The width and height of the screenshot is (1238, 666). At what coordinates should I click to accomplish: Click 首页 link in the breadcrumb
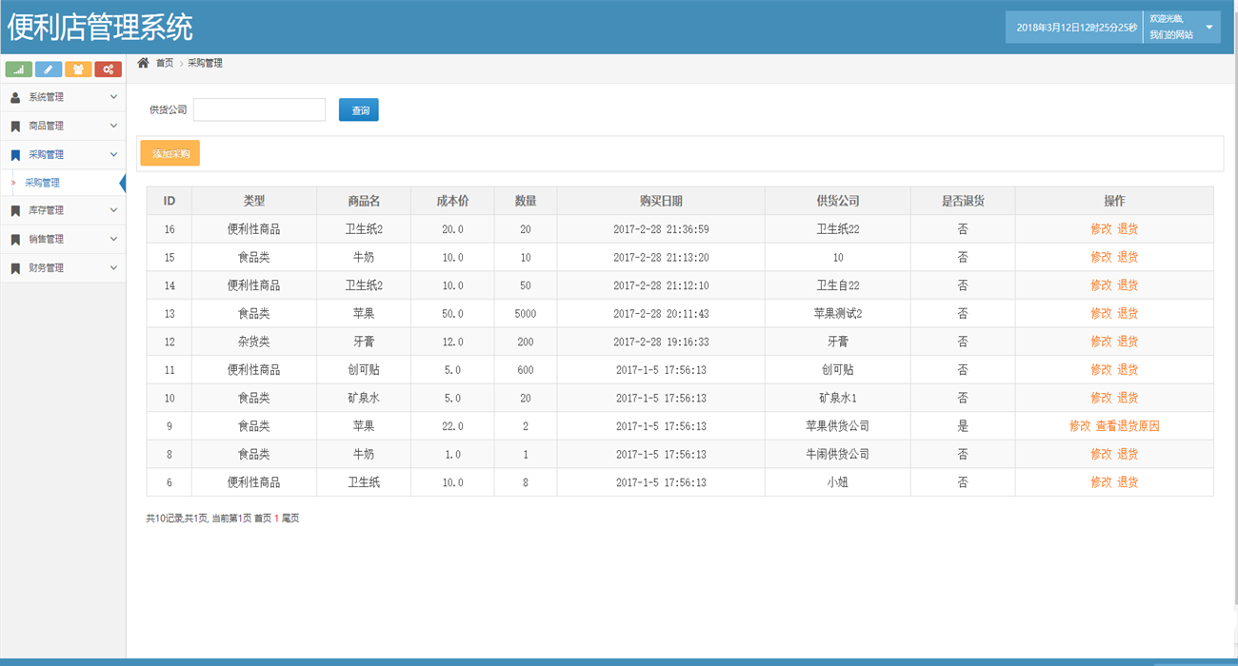[x=165, y=63]
